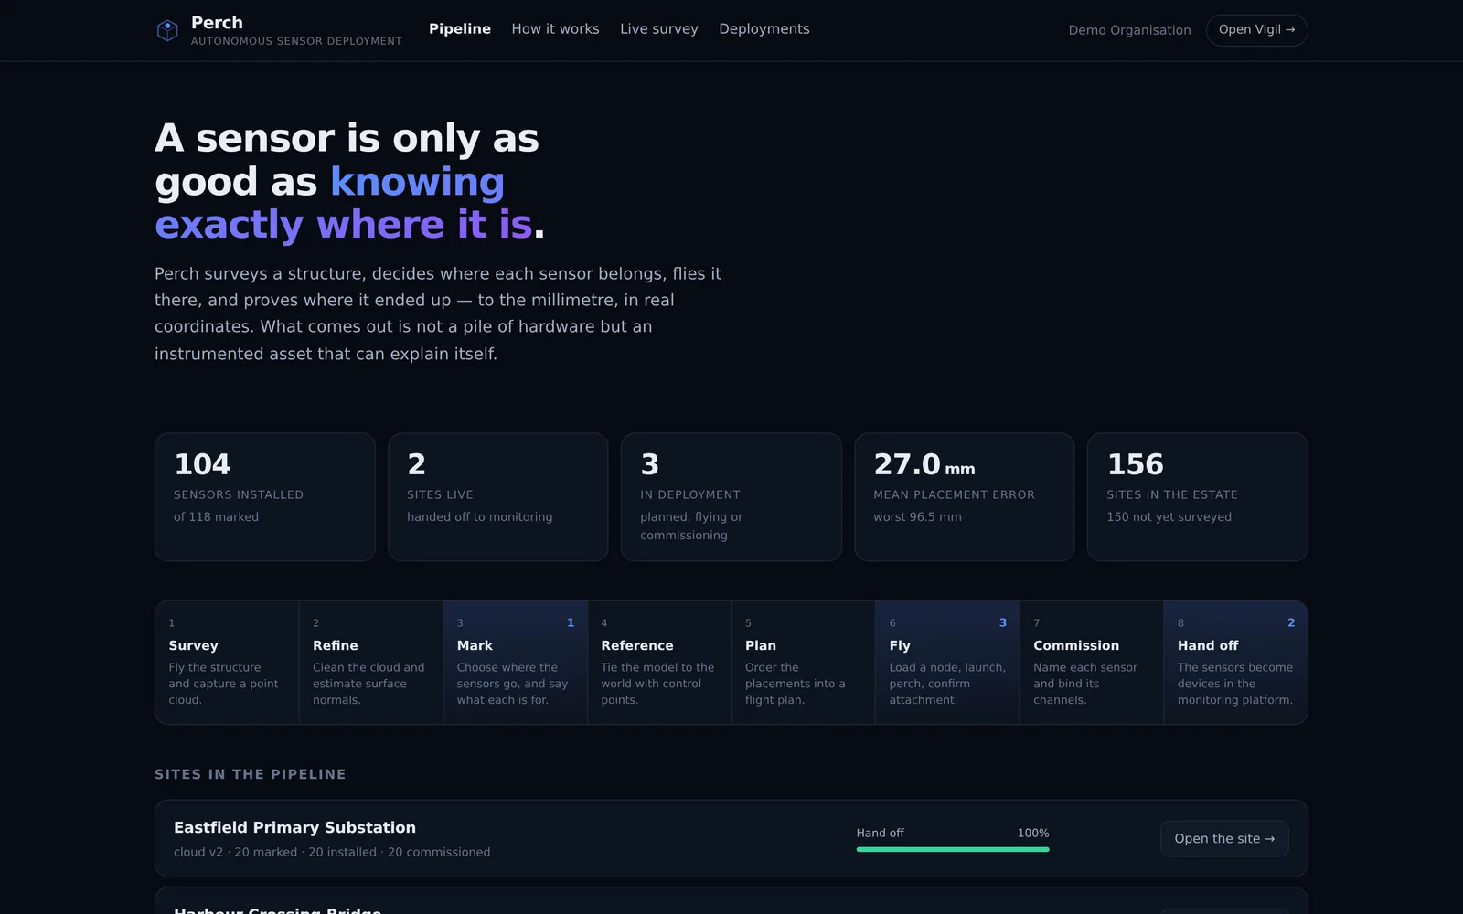Select pipeline step 2 Refine
The width and height of the screenshot is (1463, 914).
371,663
